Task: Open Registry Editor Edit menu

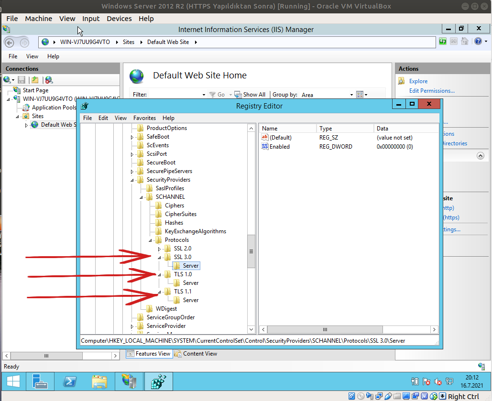Action: tap(103, 118)
